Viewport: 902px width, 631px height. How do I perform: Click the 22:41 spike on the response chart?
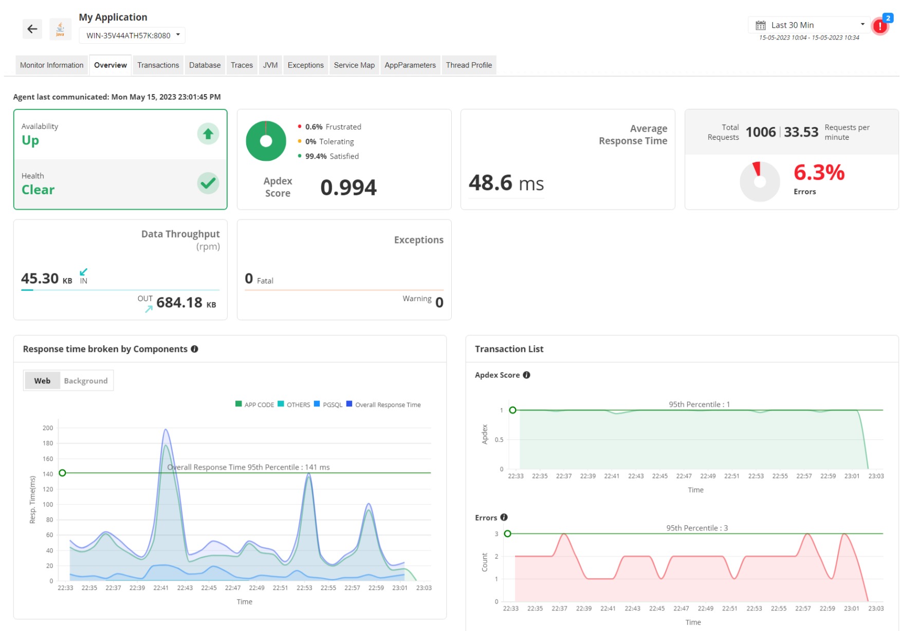165,431
